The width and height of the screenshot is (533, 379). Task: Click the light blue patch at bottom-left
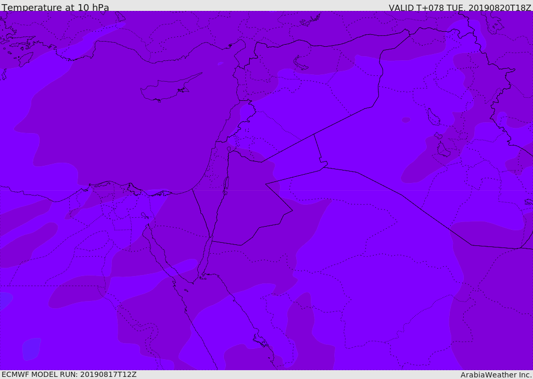tap(31, 348)
